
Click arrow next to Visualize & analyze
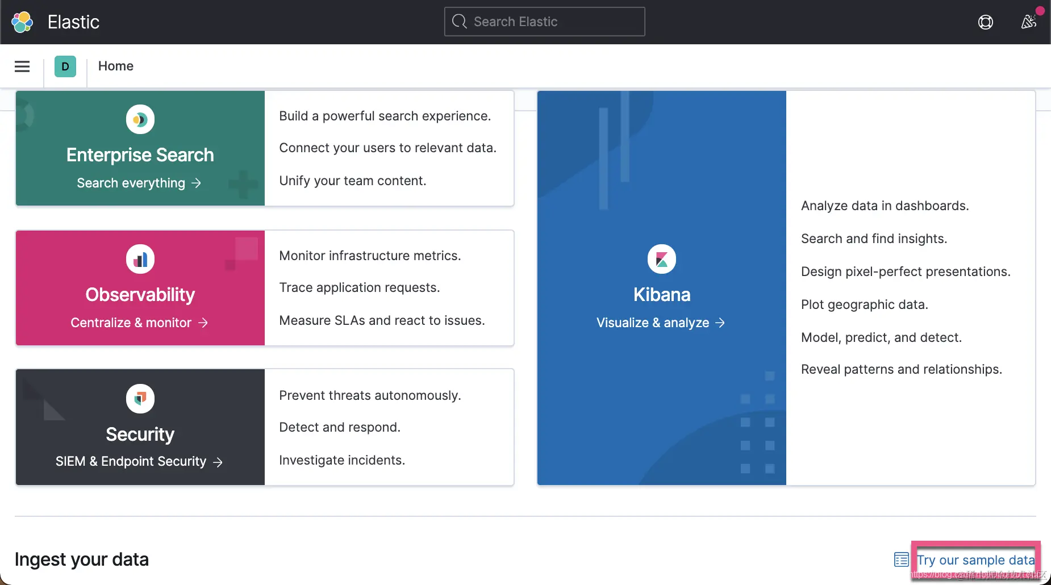click(x=720, y=323)
